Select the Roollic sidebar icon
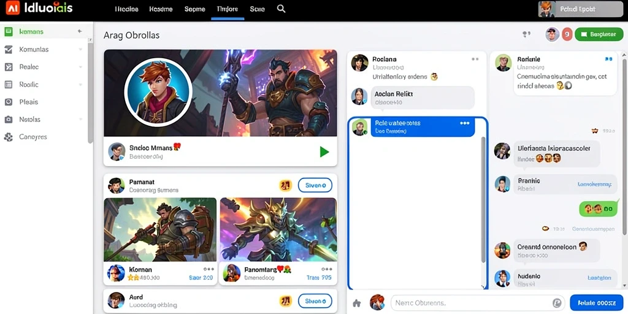 click(x=9, y=85)
